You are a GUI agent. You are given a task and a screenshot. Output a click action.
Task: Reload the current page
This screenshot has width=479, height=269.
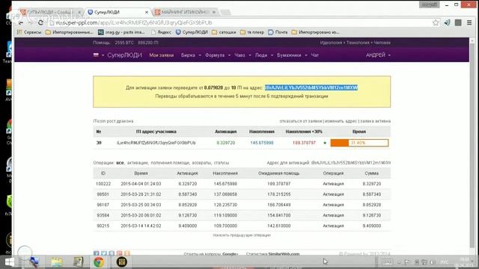click(40, 23)
